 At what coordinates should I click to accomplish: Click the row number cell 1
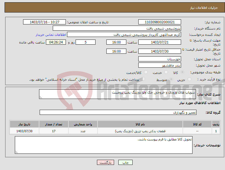pos(216,131)
